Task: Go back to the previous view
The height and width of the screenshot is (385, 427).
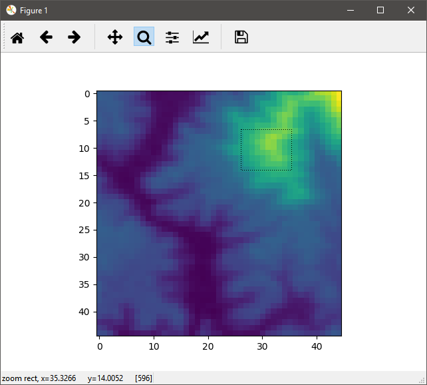Action: coord(46,37)
